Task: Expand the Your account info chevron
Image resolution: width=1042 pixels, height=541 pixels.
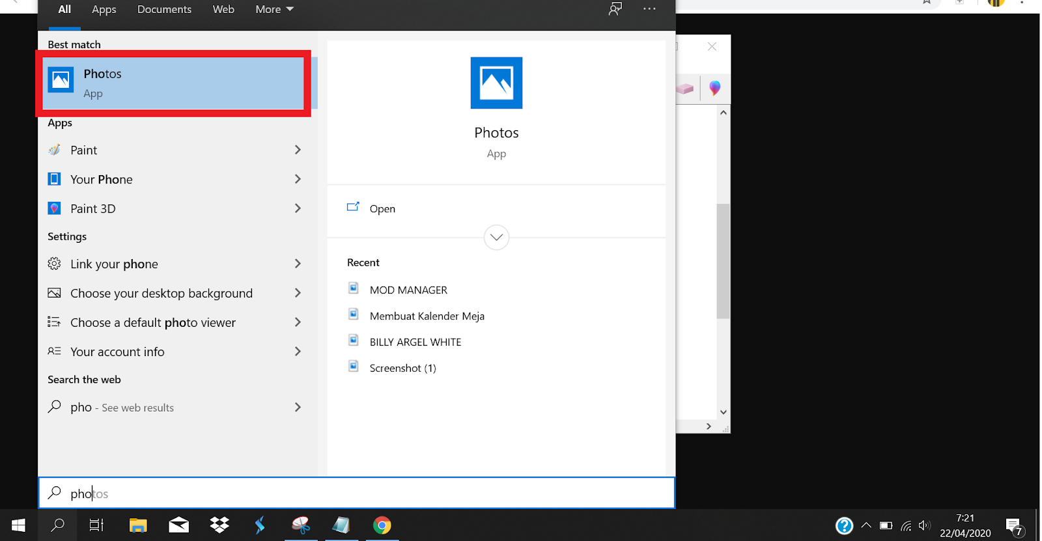Action: pos(298,352)
